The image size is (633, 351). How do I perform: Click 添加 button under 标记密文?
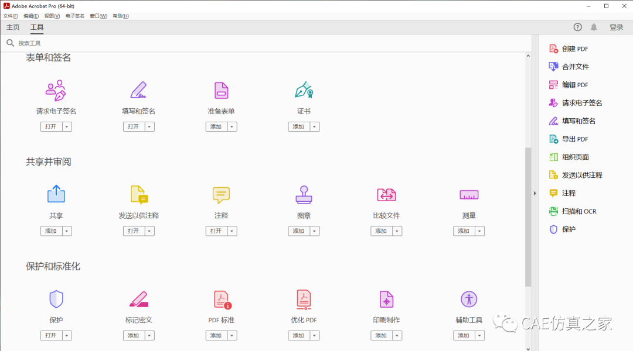134,335
